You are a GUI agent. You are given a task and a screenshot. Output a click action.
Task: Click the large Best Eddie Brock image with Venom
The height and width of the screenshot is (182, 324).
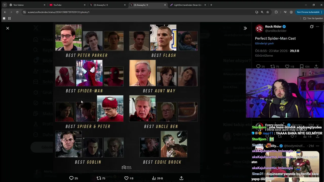(x=174, y=144)
